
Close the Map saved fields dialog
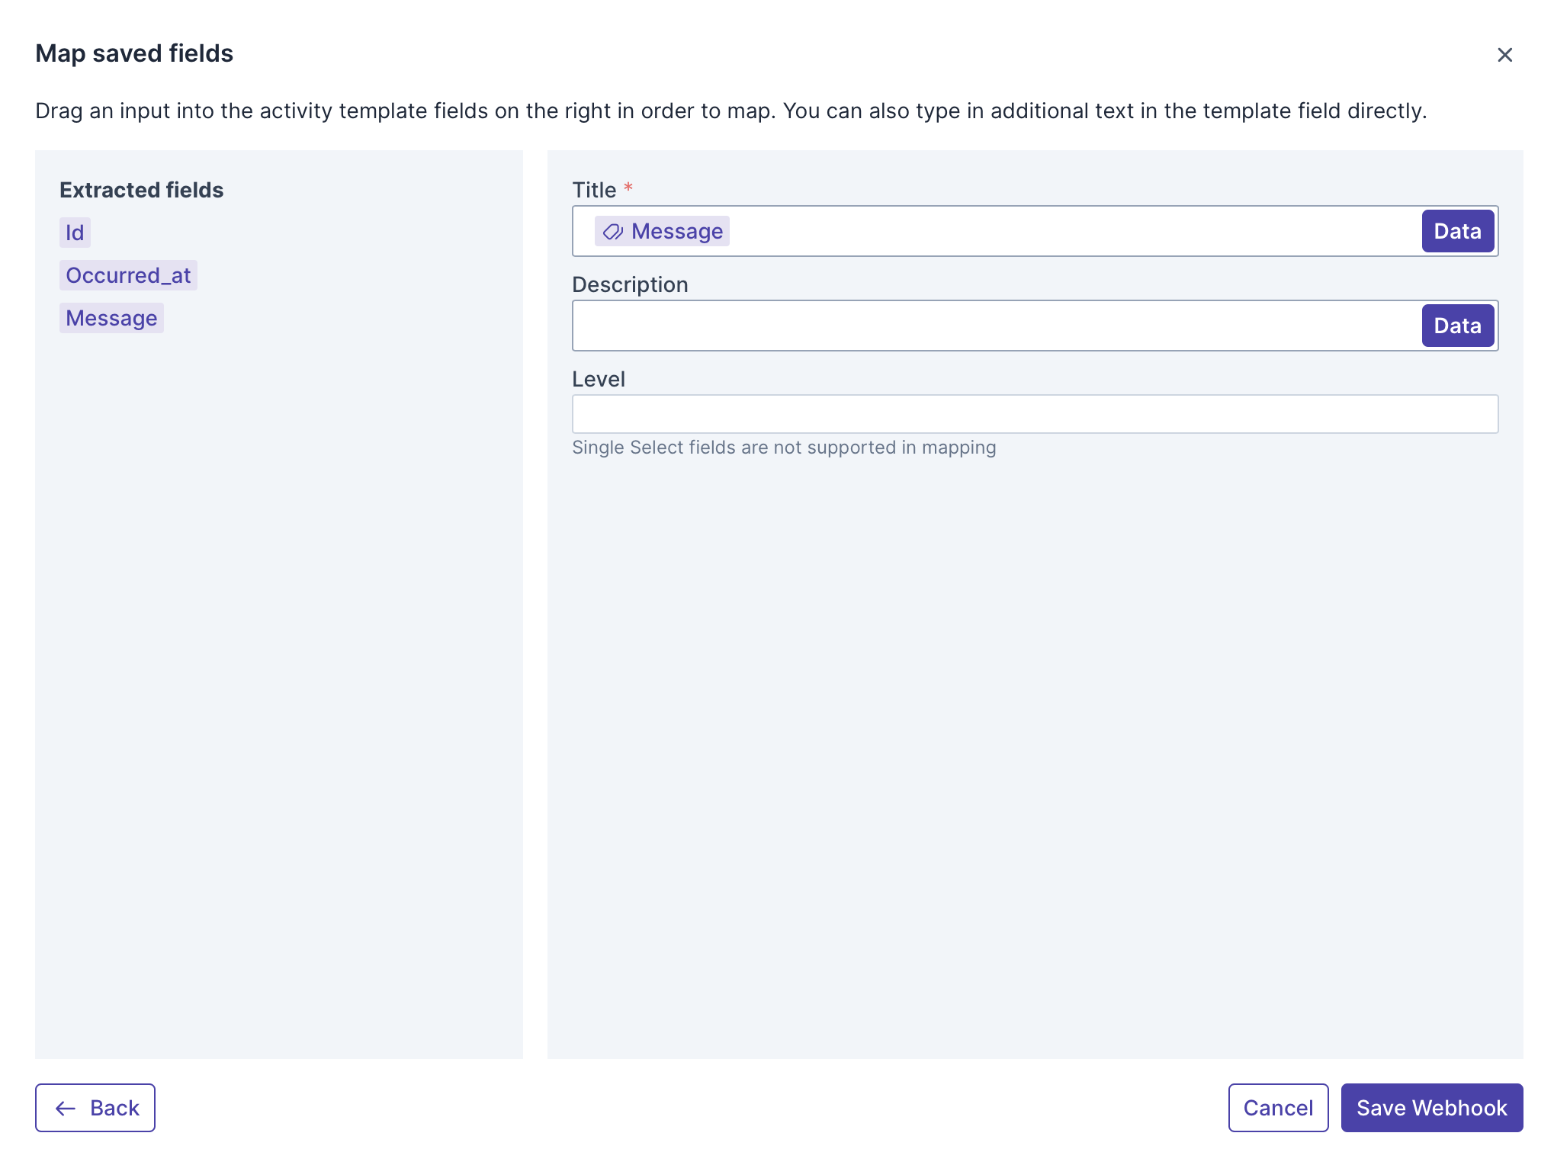pos(1504,55)
